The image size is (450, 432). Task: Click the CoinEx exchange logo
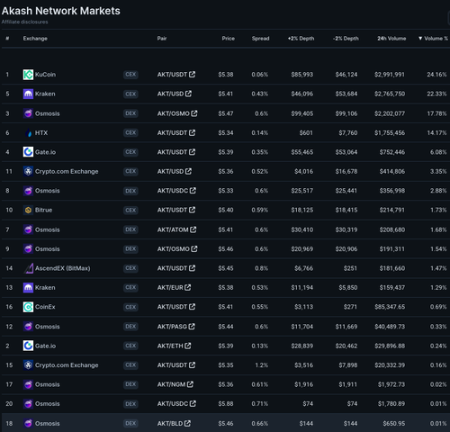pos(28,307)
